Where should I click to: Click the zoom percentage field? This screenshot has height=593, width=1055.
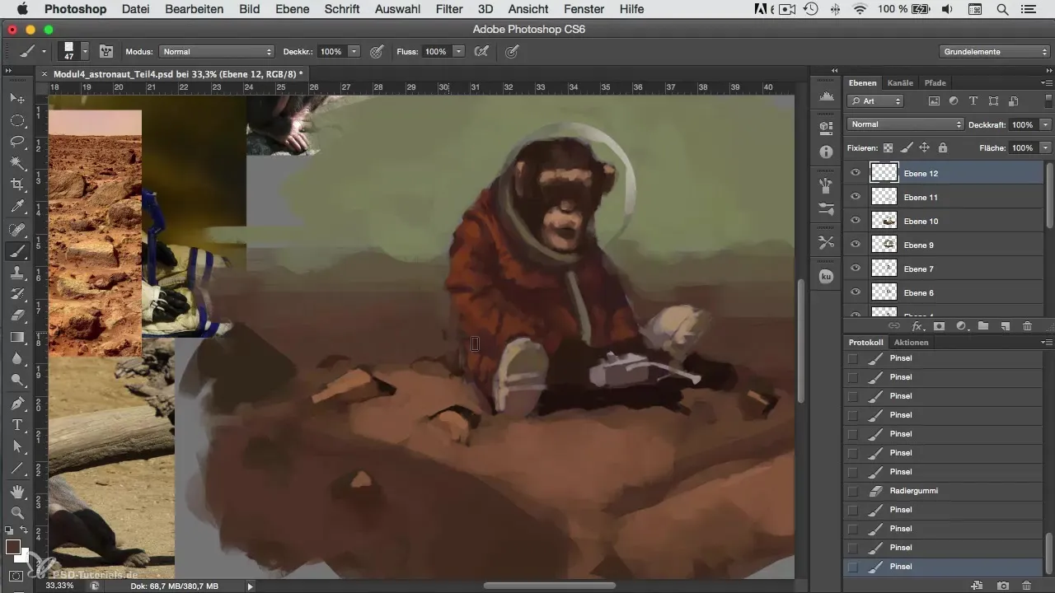pyautogui.click(x=59, y=586)
